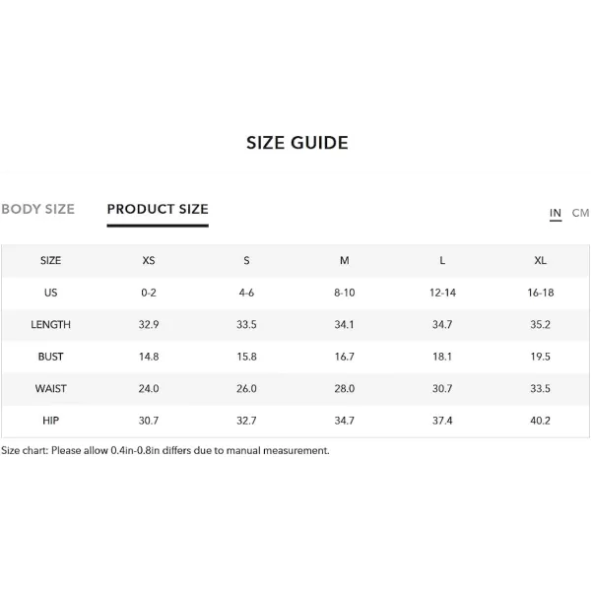Click the LENGTH row label

[50, 324]
